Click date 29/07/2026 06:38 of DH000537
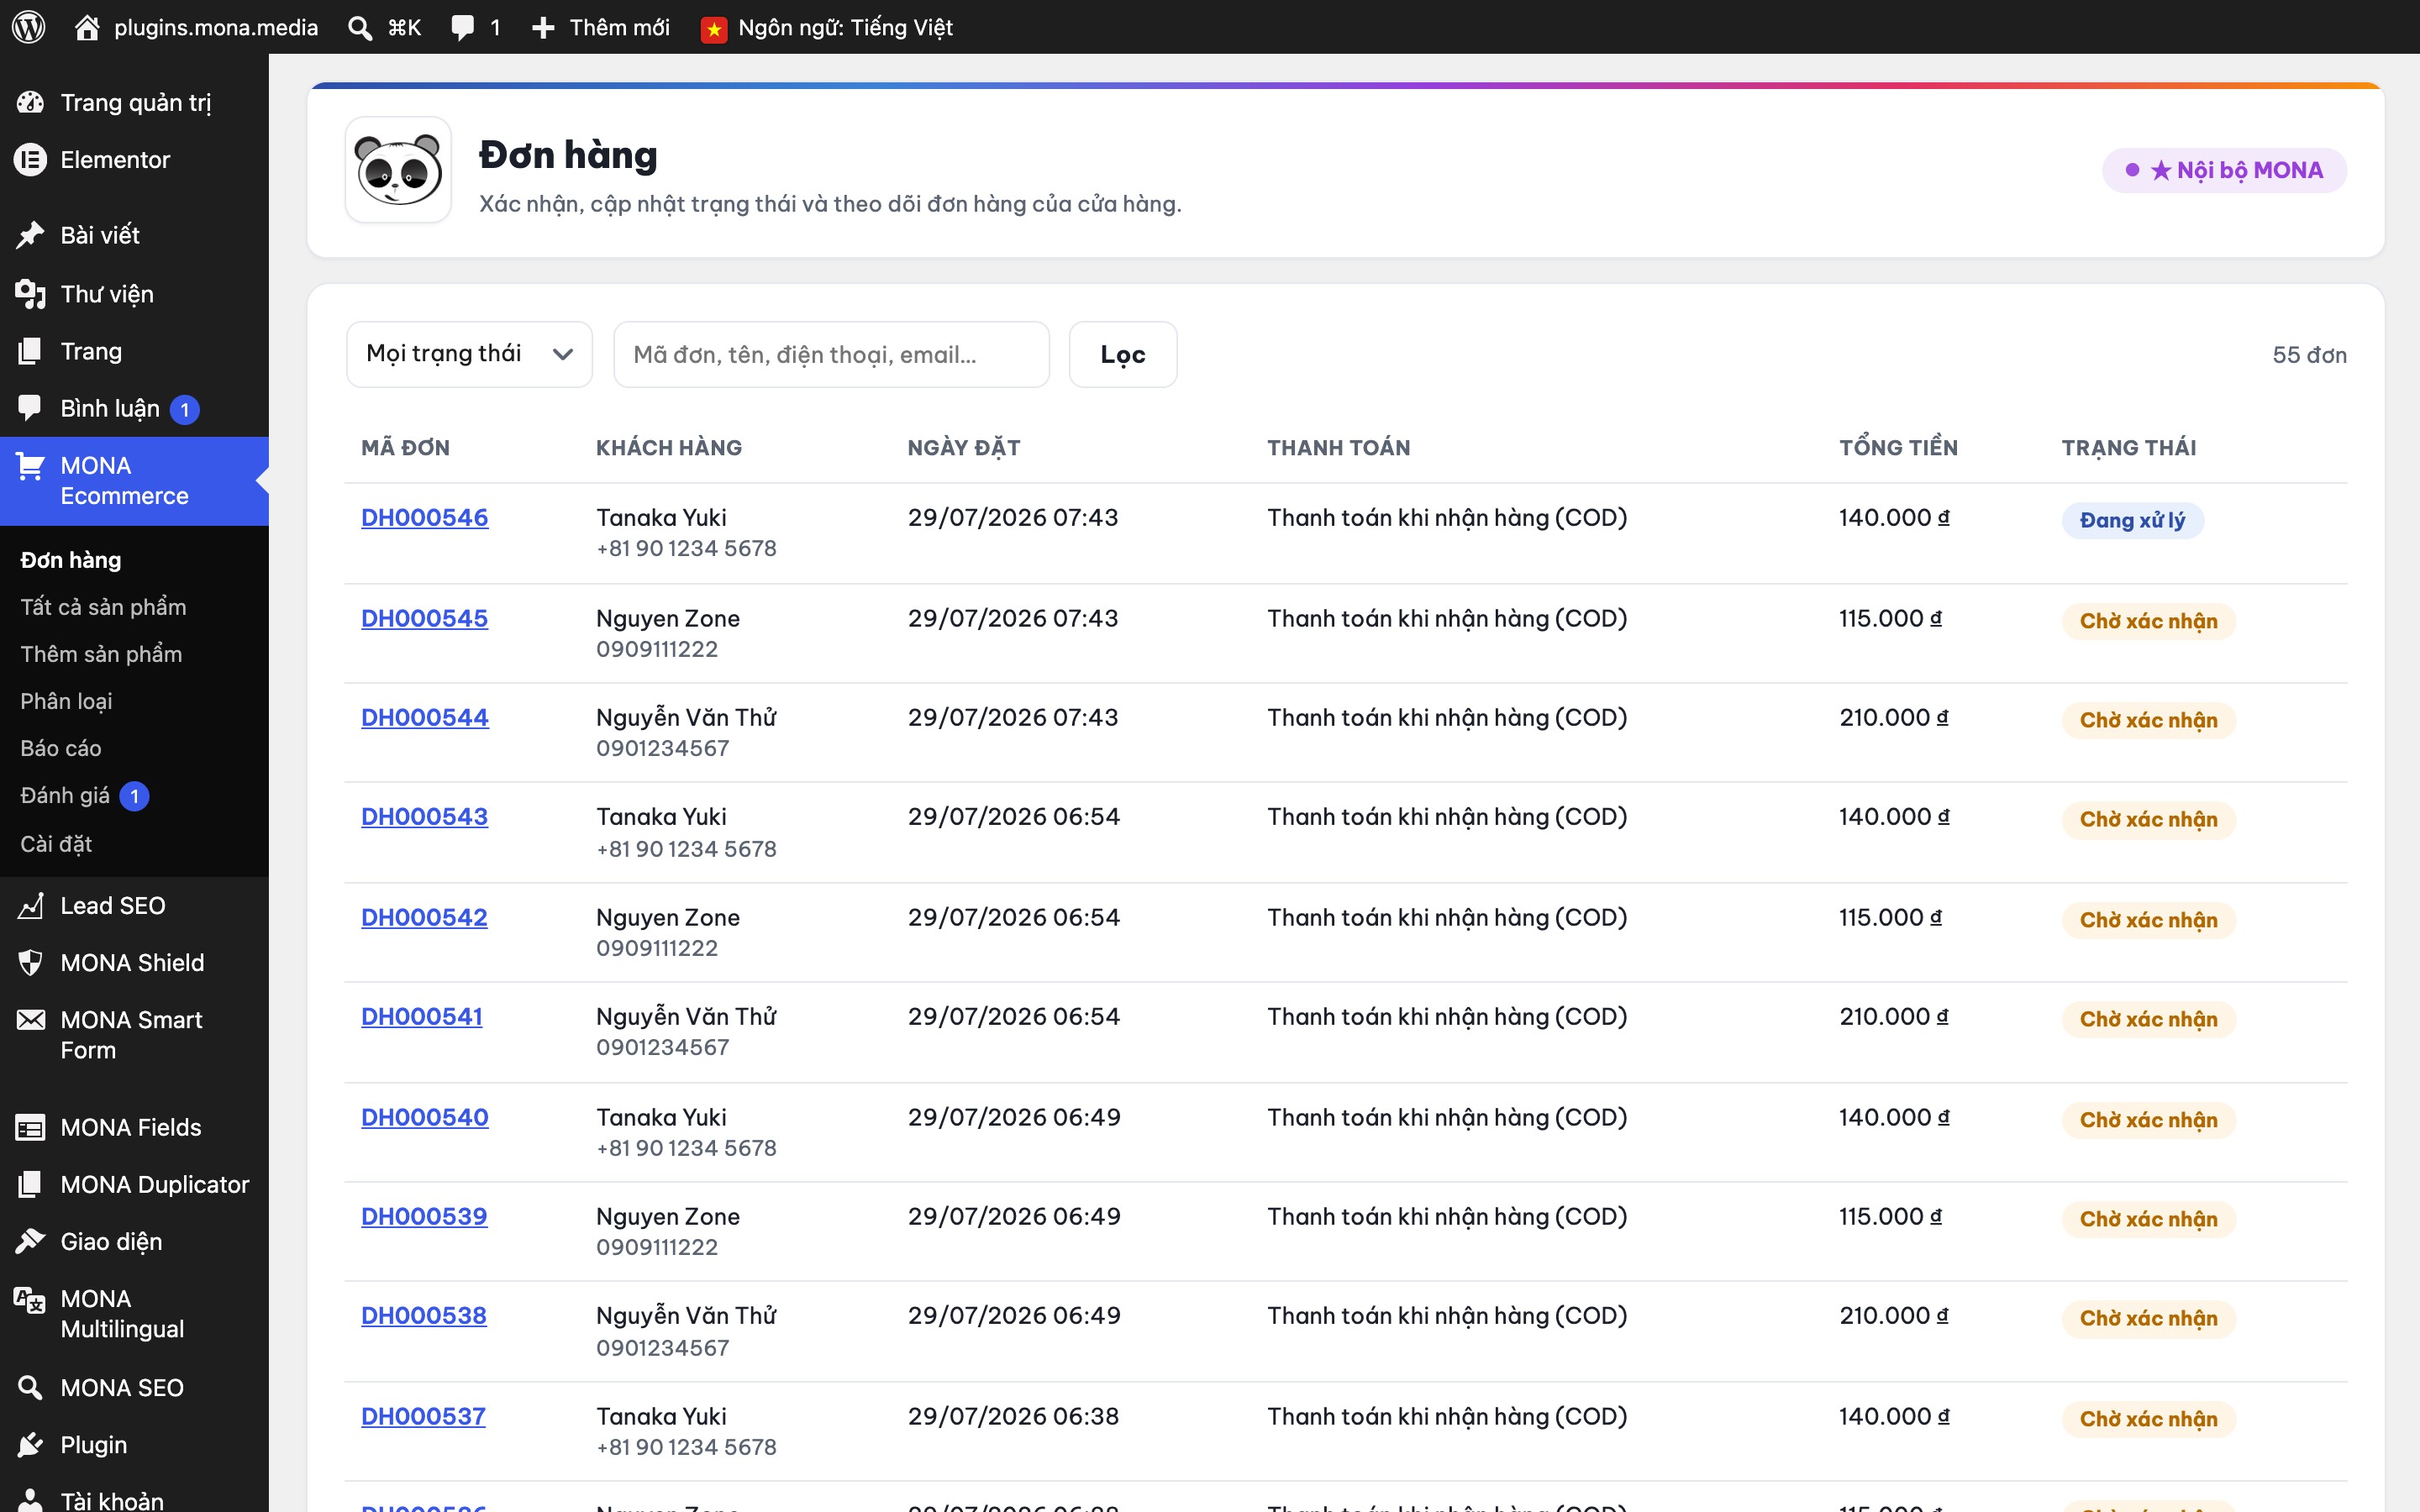2420x1512 pixels. (1013, 1417)
